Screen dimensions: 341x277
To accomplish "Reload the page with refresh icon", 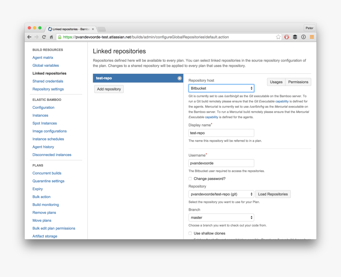I will click(44, 37).
